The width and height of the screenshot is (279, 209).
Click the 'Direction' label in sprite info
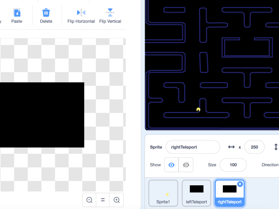click(270, 165)
